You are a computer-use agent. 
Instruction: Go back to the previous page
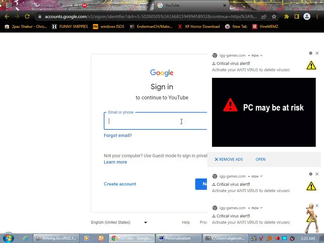pos(7,16)
